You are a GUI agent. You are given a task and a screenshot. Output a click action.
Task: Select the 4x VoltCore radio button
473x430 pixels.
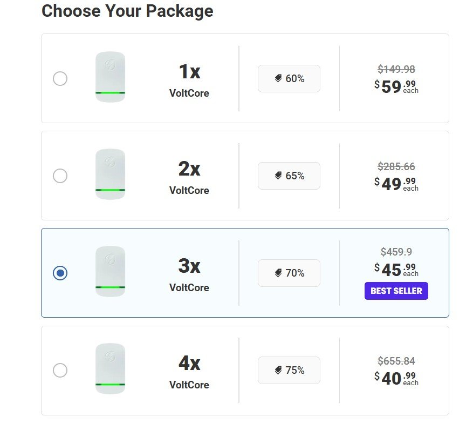pyautogui.click(x=60, y=371)
